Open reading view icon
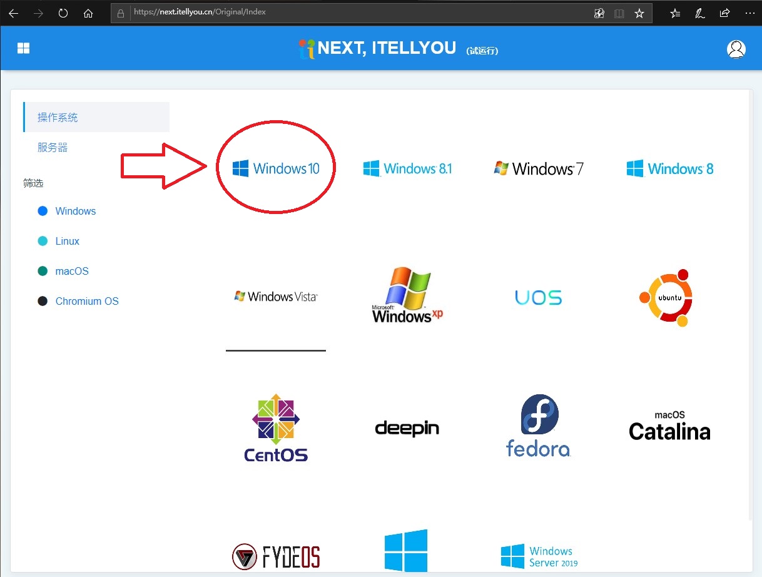The image size is (762, 577). 619,13
